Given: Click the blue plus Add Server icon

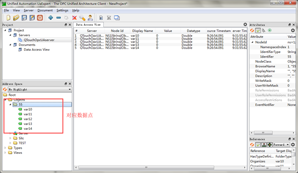Looking at the screenshot, I should [x=51, y=18].
